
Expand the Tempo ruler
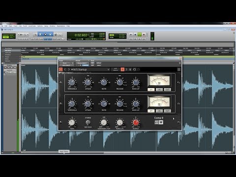pos(3,57)
